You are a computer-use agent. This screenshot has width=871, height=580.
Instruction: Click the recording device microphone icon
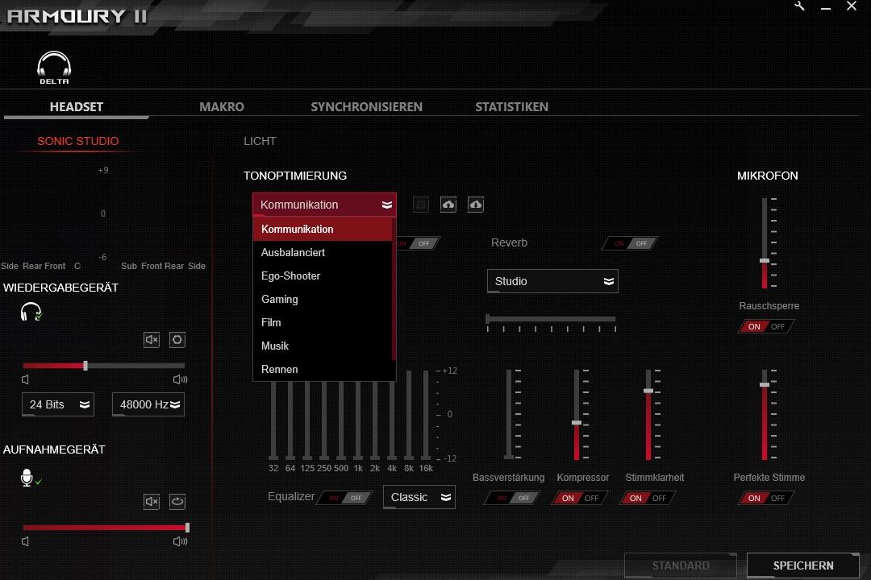click(x=30, y=478)
